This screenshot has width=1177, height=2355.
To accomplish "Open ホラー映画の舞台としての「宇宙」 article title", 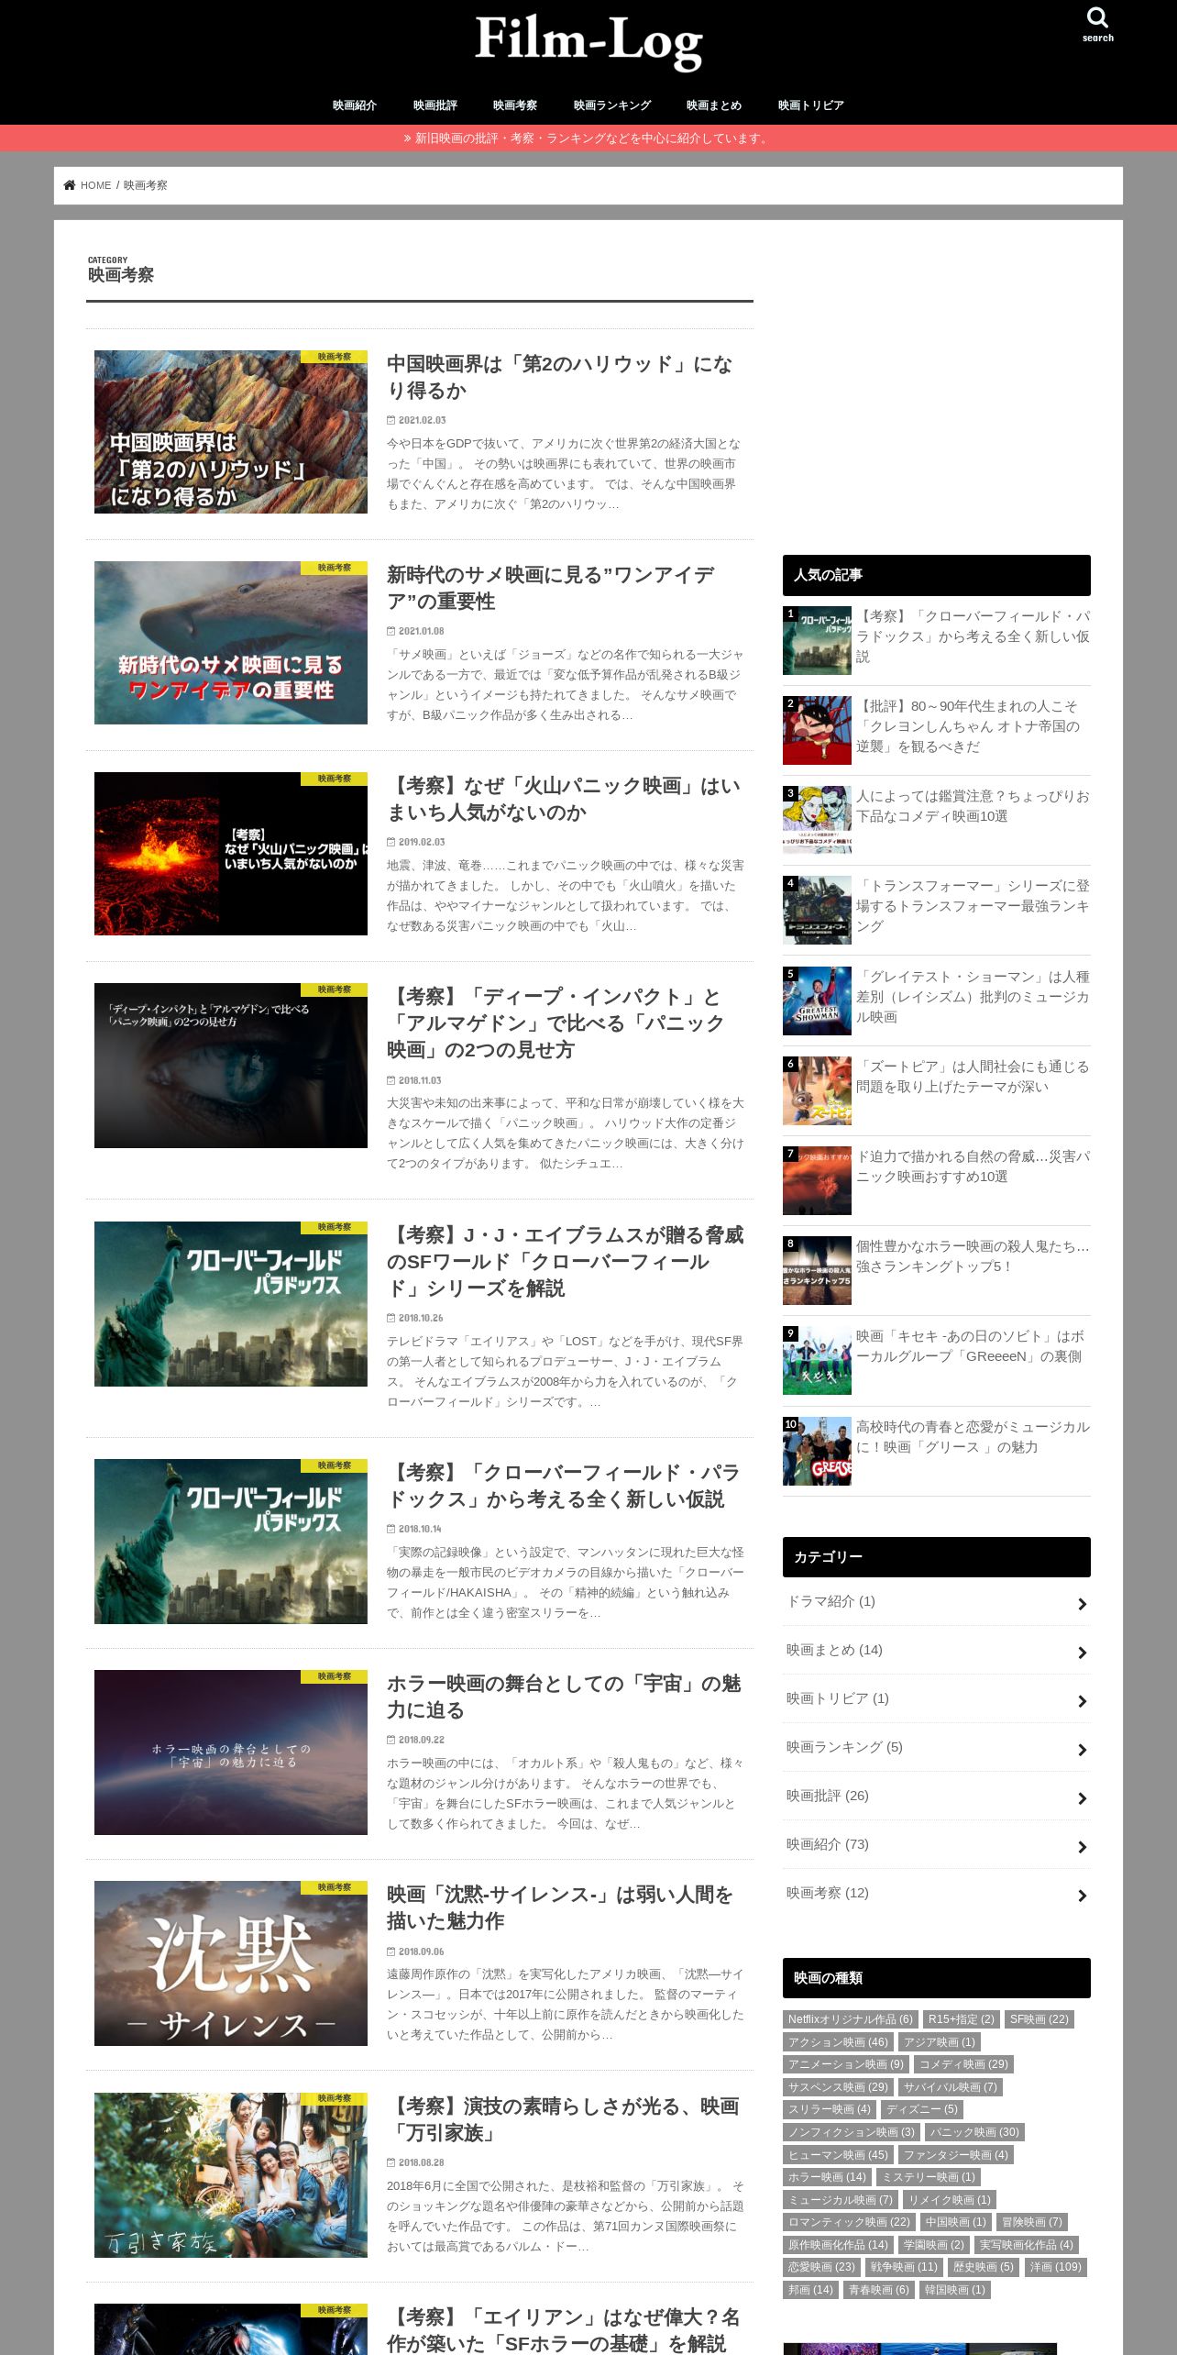I will [x=564, y=1697].
